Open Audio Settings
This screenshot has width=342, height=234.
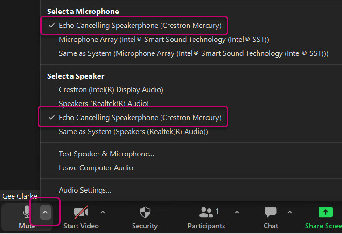(85, 190)
